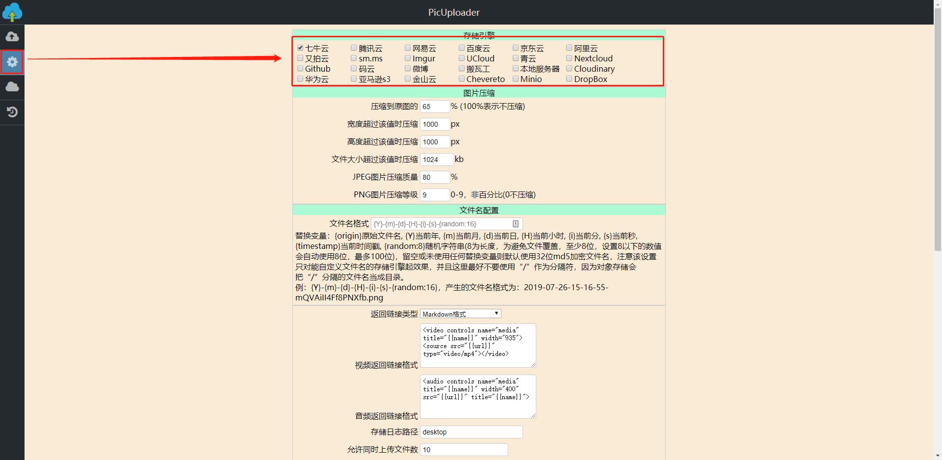Enable the 华为云 storage engine

pos(300,79)
